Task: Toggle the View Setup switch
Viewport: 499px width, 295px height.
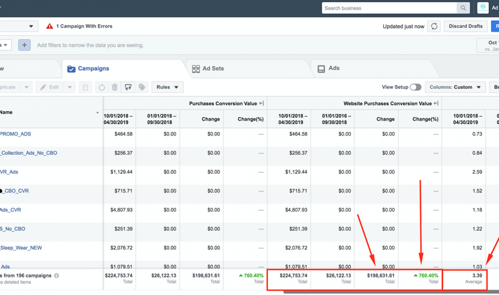Action: point(415,87)
